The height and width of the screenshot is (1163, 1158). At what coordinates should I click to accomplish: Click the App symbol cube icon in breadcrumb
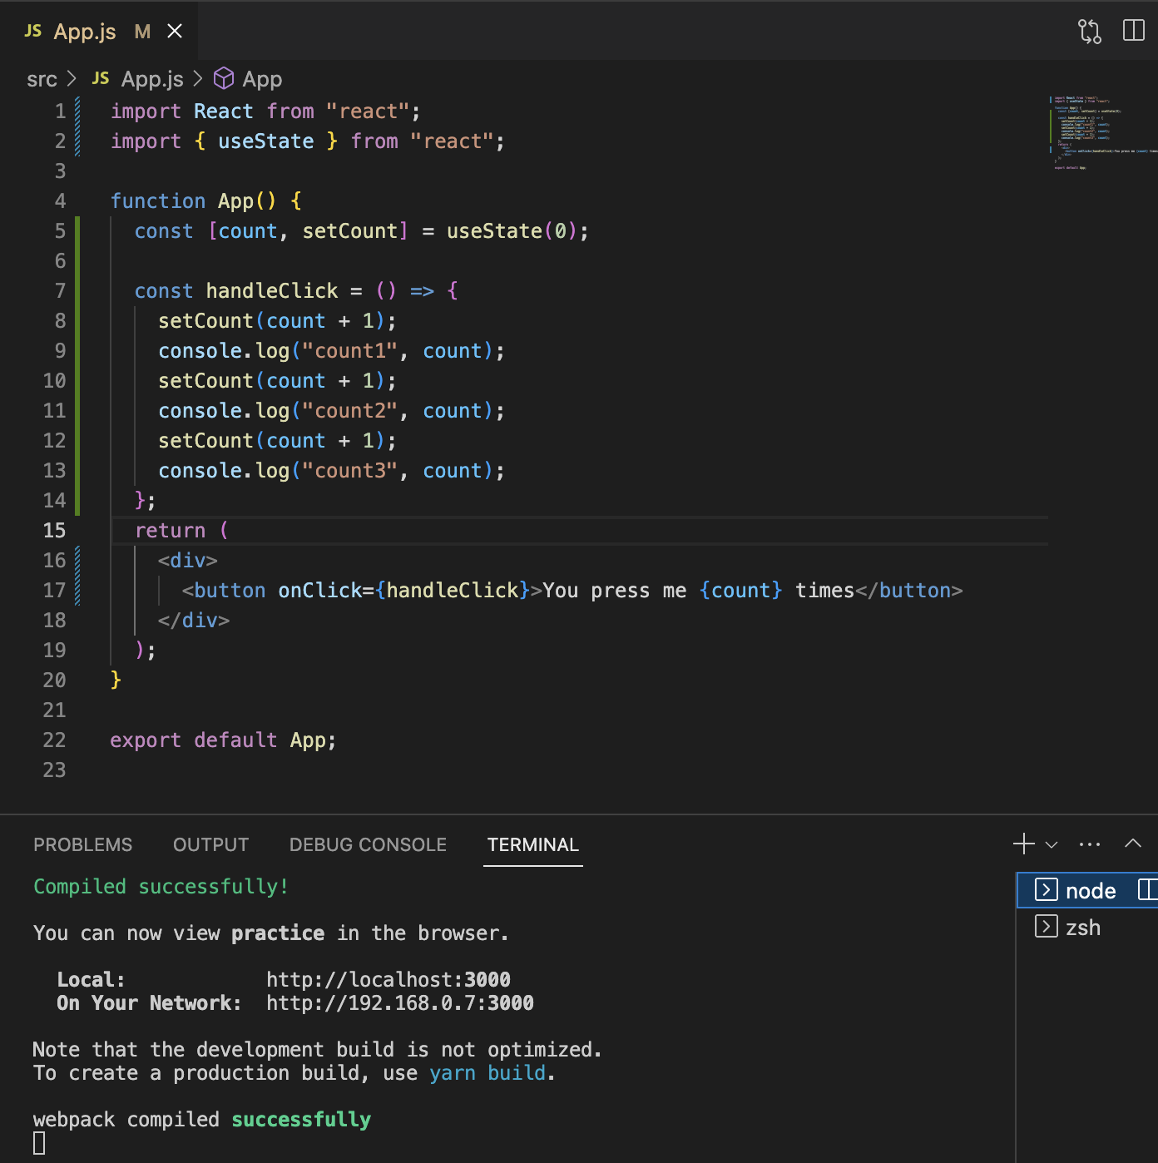pos(224,78)
